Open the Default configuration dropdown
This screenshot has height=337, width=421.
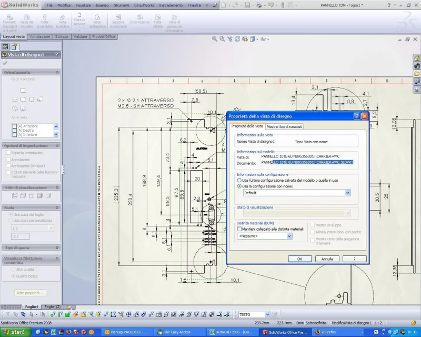pyautogui.click(x=348, y=193)
